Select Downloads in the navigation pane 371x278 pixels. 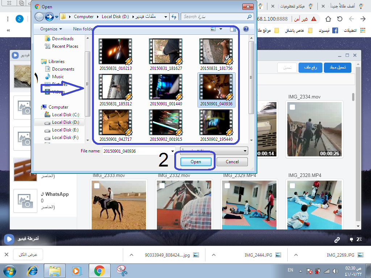(x=63, y=39)
